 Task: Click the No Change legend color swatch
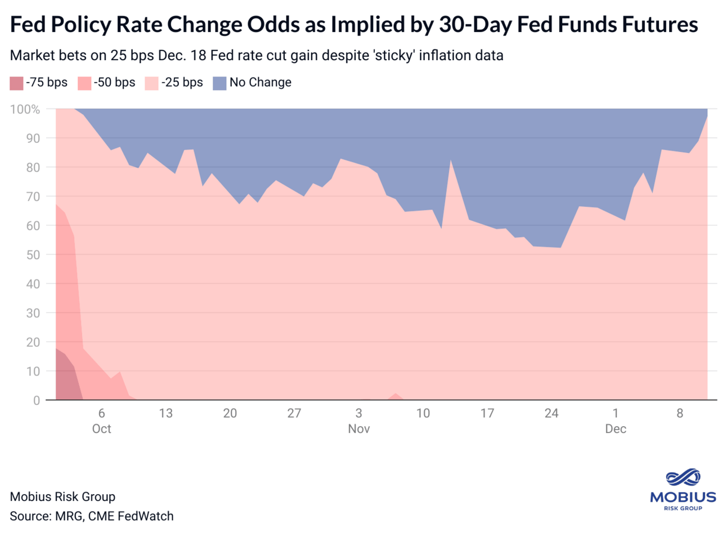219,83
